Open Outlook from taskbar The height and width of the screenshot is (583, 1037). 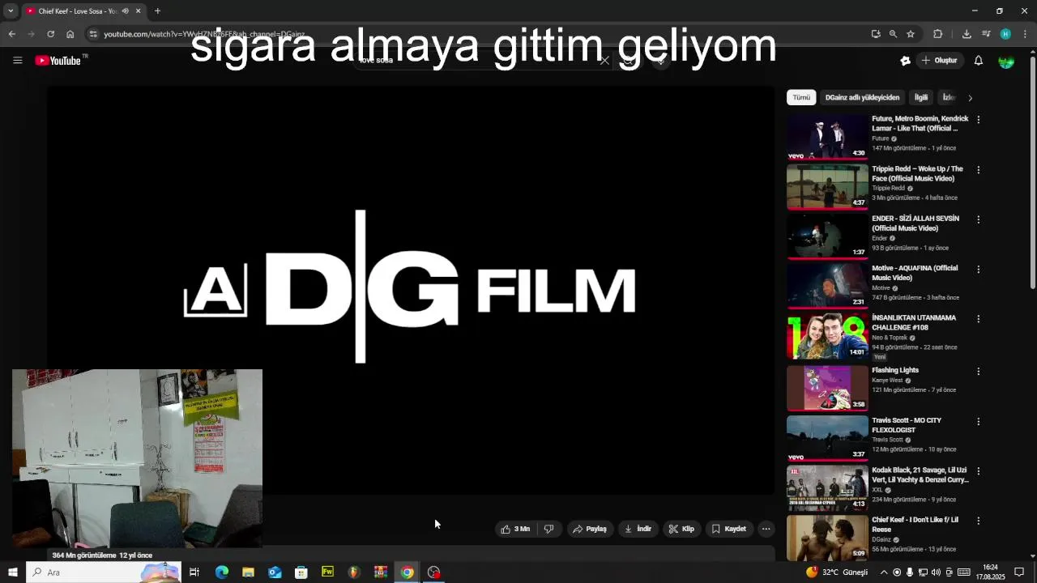tap(275, 572)
